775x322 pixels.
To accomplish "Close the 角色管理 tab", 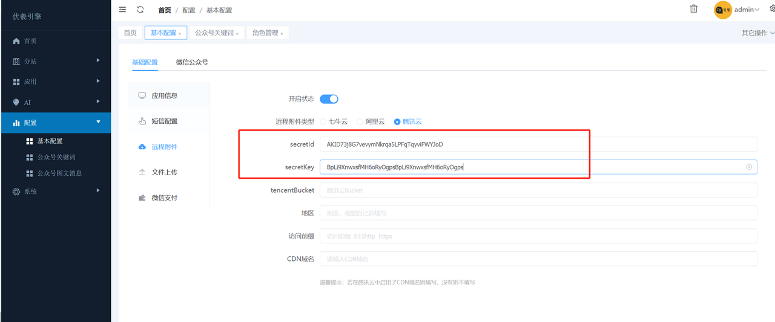I will (x=282, y=33).
